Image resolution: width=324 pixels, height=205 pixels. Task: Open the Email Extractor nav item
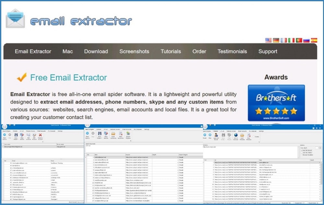point(33,51)
